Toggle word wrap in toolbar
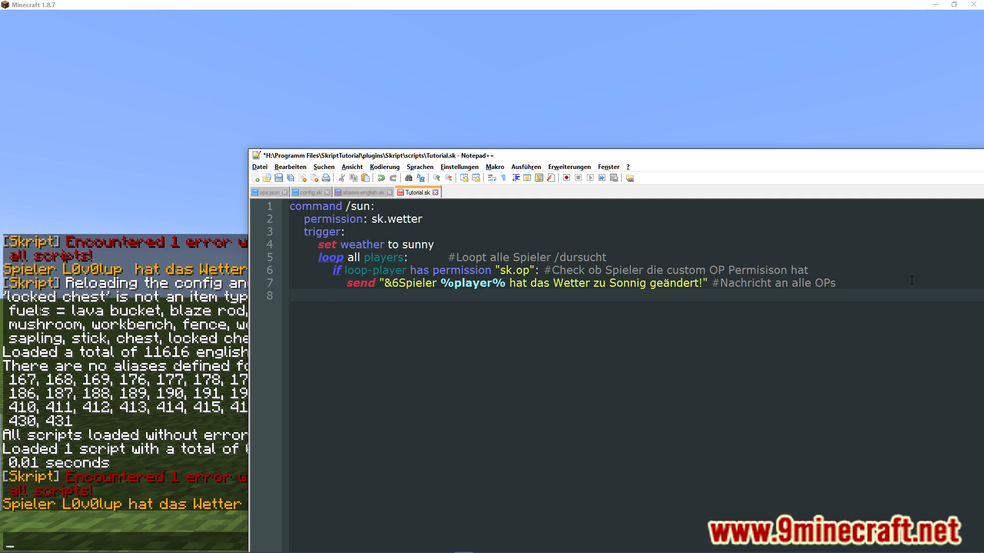Image resolution: width=984 pixels, height=553 pixels. 492,178
